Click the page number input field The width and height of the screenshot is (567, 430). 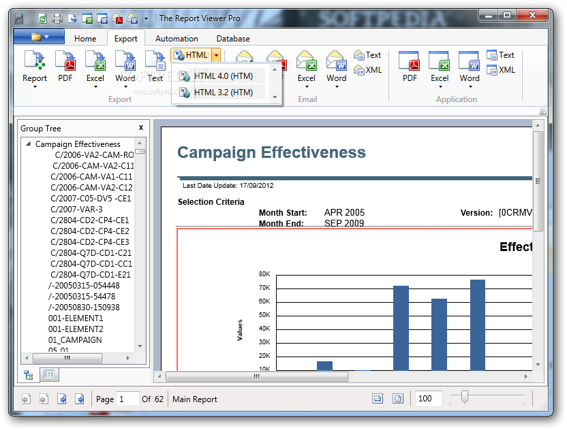127,399
